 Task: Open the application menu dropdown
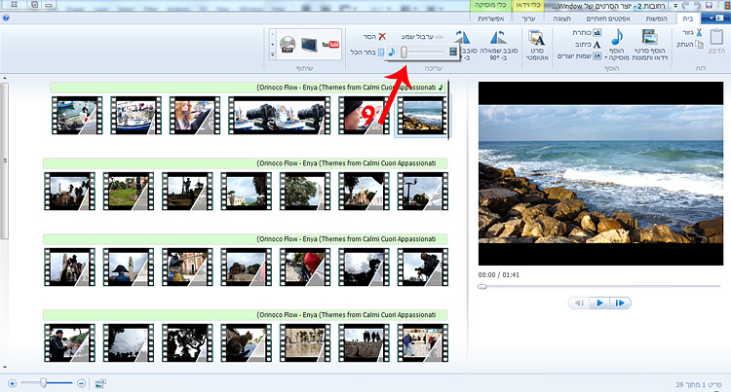(718, 18)
